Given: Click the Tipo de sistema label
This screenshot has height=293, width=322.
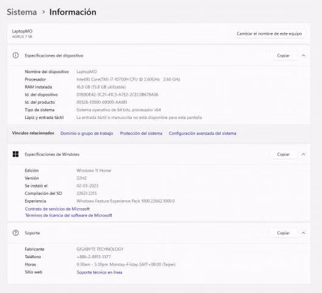Looking at the screenshot, I should click(x=40, y=110).
